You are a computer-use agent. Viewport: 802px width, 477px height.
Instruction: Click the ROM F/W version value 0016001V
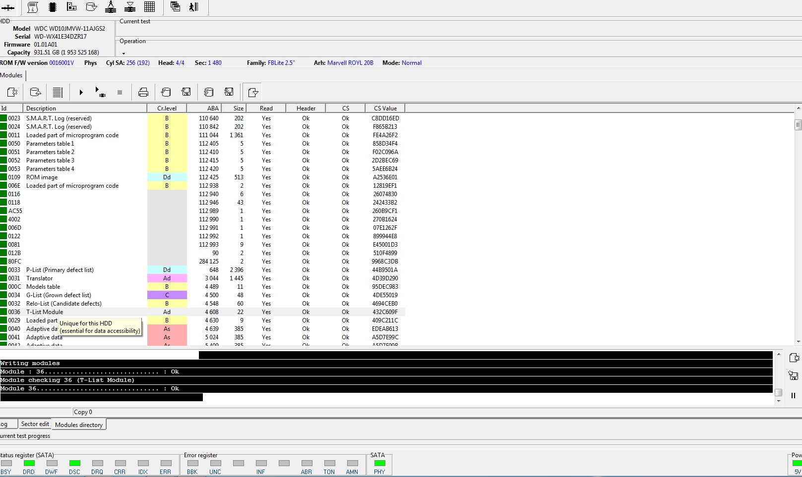coord(62,63)
